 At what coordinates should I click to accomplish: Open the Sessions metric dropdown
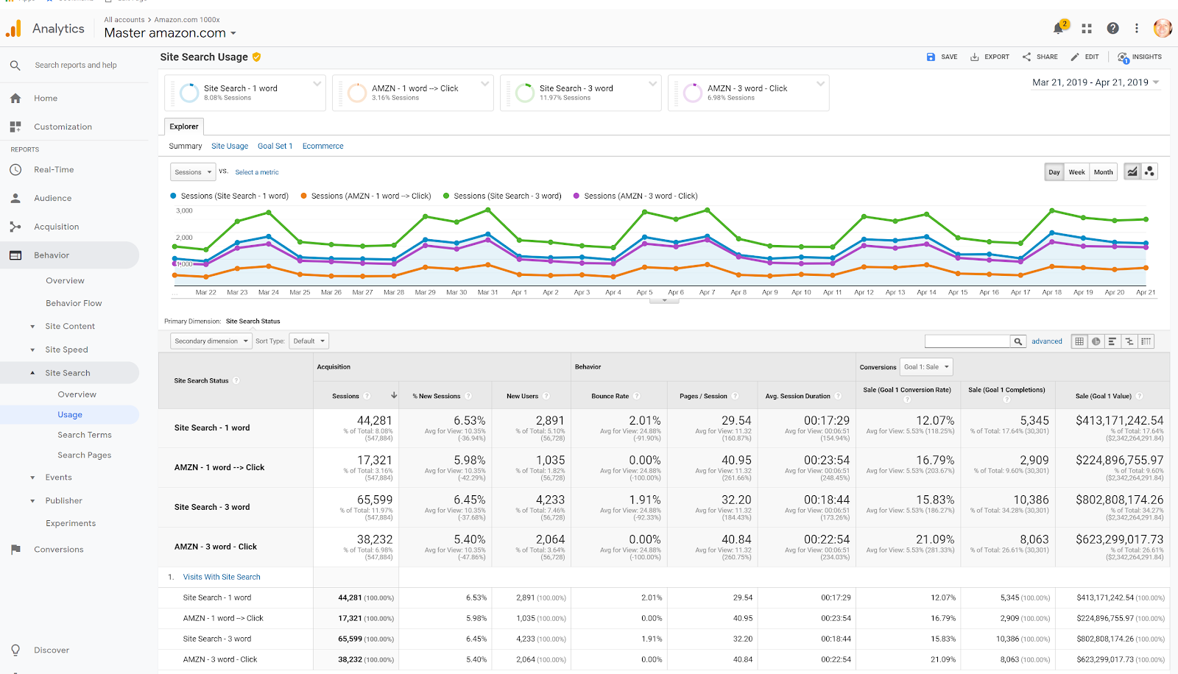point(193,172)
